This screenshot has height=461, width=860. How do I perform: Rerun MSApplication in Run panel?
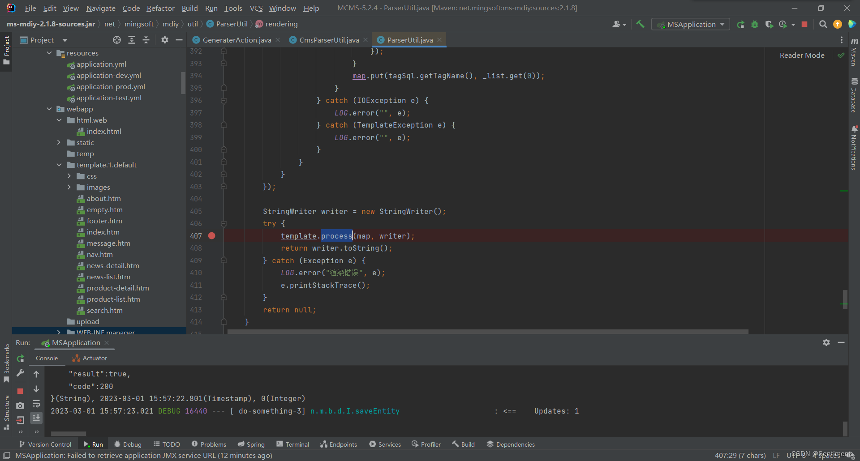[x=20, y=359]
